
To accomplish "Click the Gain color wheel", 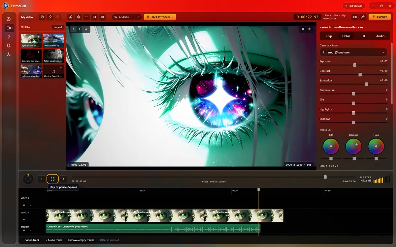I will 376,146.
